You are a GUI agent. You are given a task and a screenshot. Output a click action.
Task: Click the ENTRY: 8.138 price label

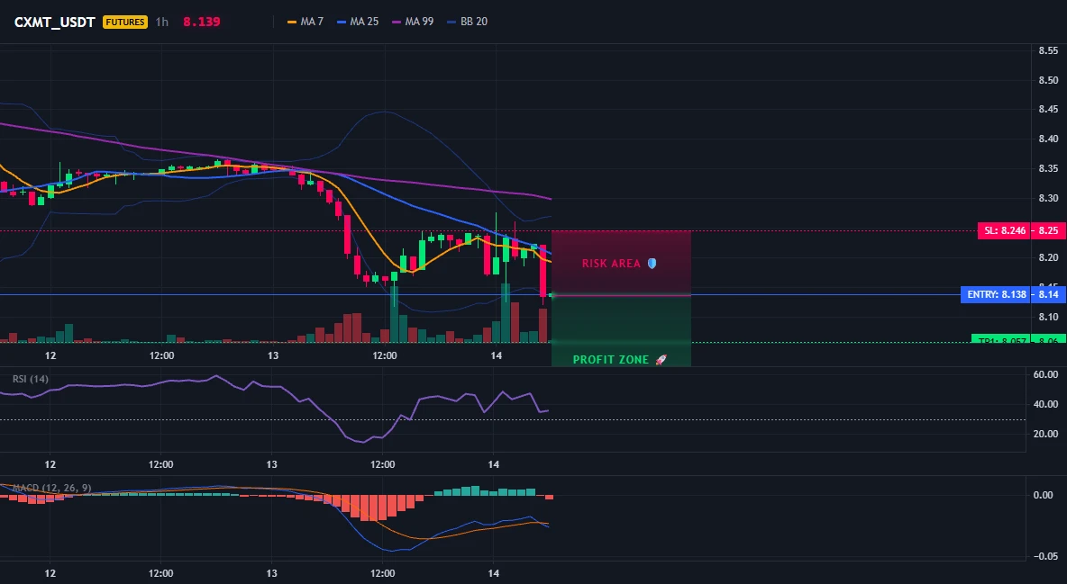tap(995, 294)
